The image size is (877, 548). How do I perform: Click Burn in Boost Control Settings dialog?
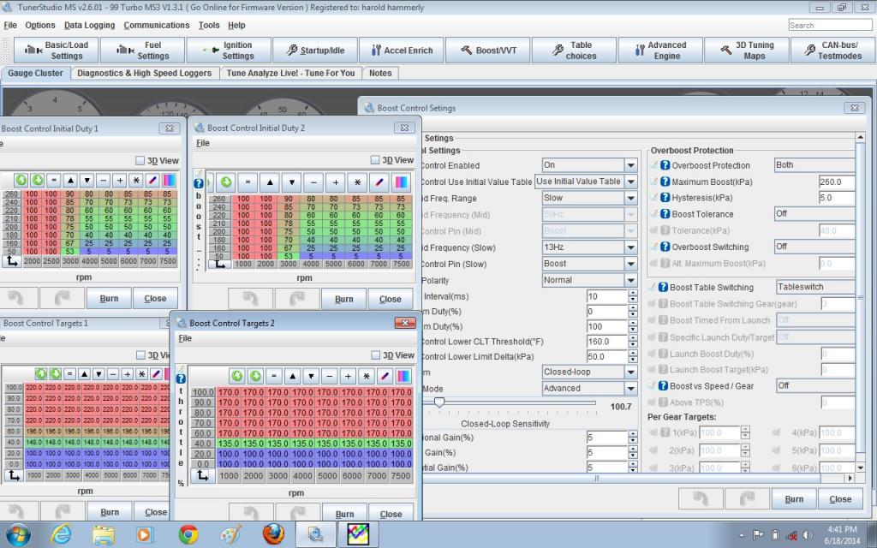pos(794,499)
